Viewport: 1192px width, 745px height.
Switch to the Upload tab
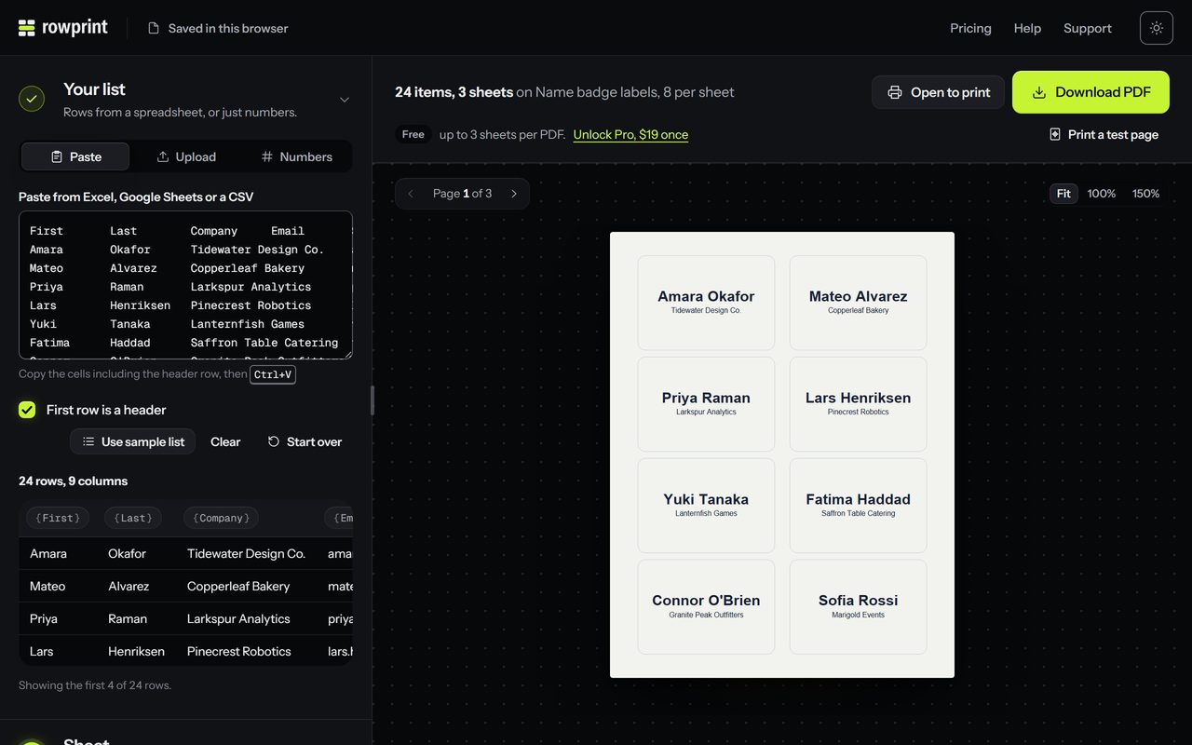[185, 156]
